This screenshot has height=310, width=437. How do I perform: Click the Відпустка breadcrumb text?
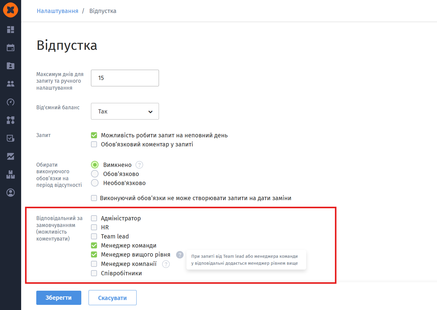pos(103,11)
